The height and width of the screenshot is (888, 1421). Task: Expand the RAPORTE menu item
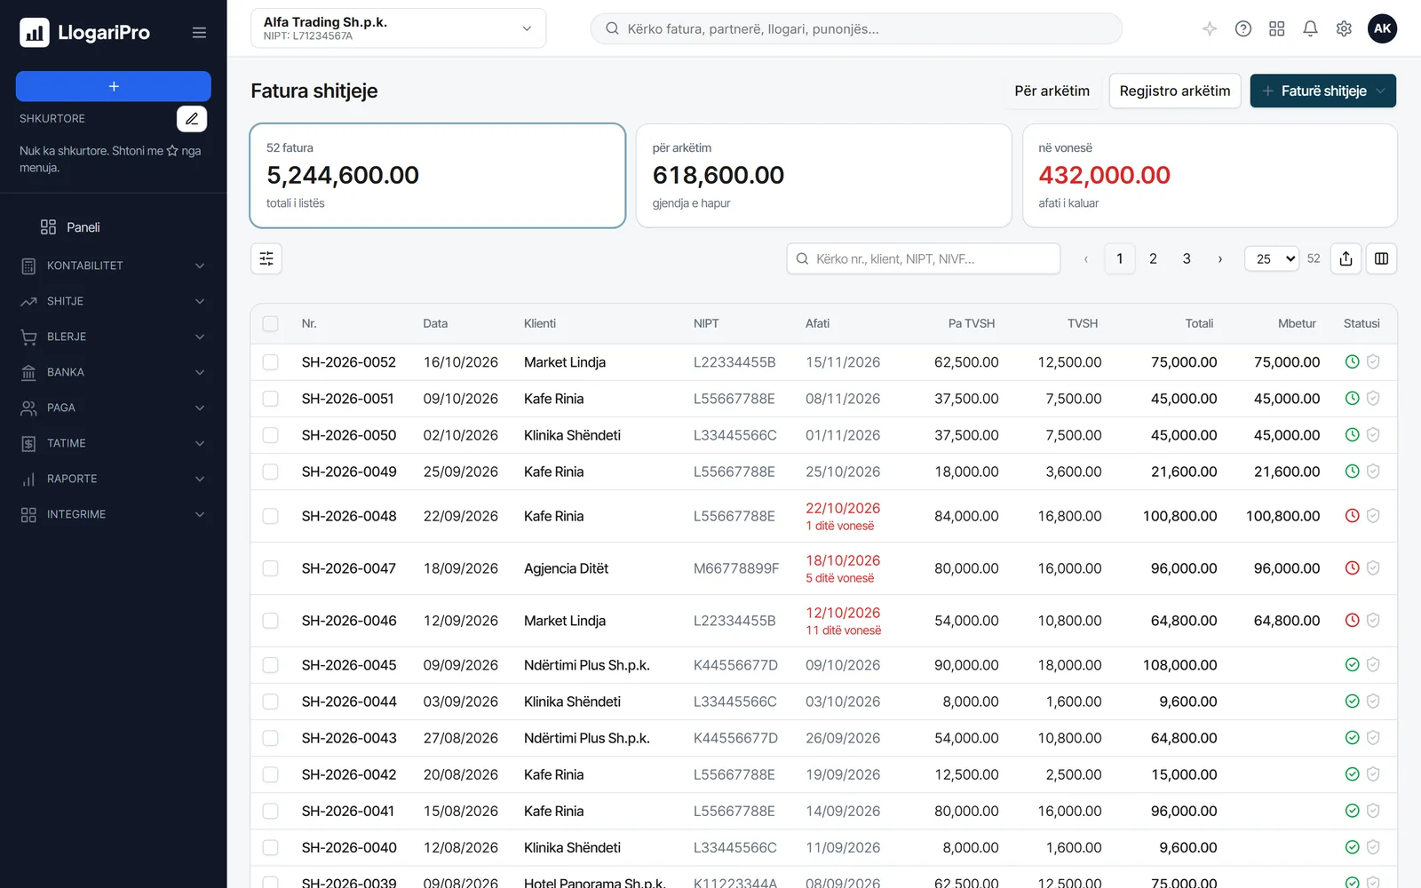point(113,479)
